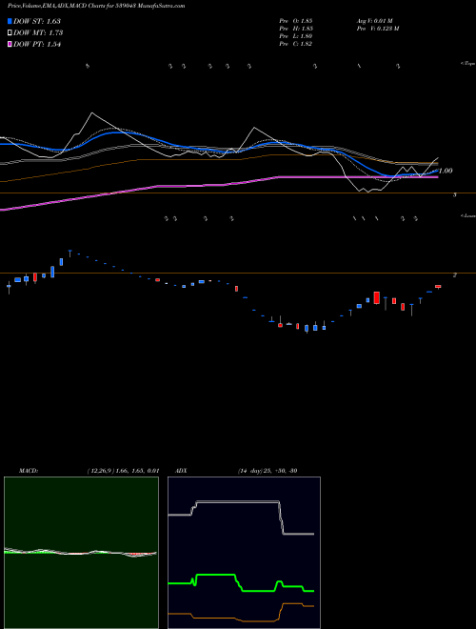This screenshot has width=476, height=629.
Task: Click the blue DOW ST legend swatch
Action: 10,21
